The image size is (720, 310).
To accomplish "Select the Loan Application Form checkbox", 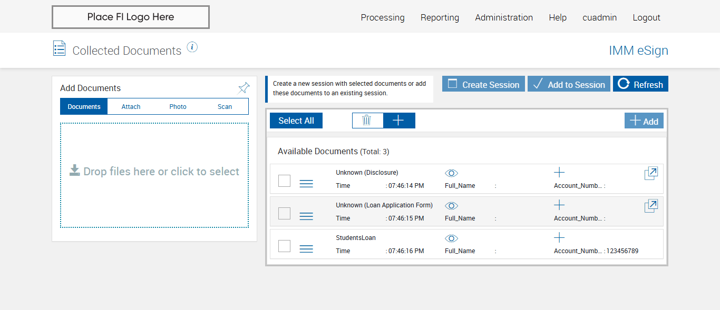I will click(284, 213).
